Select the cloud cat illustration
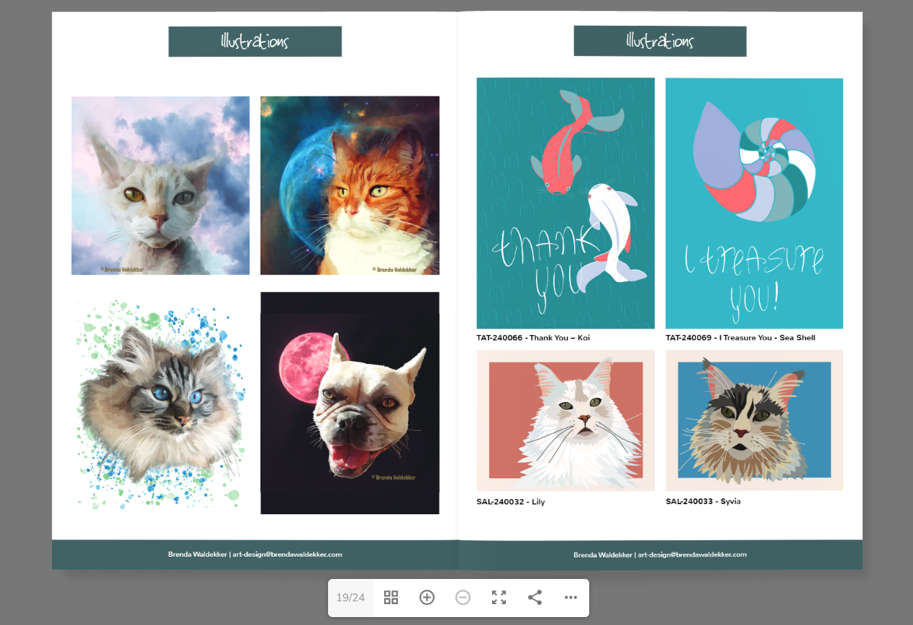 [160, 186]
